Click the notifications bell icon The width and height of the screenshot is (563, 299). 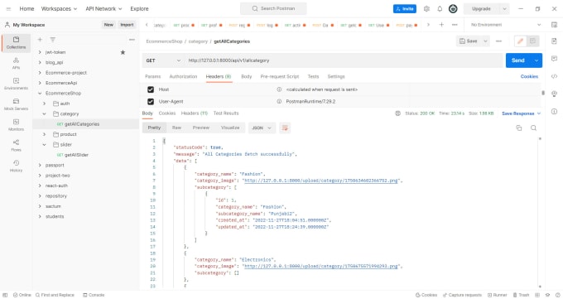tap(440, 8)
